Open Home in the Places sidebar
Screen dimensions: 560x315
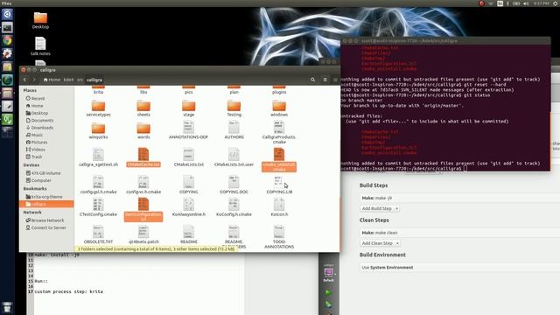pos(35,106)
